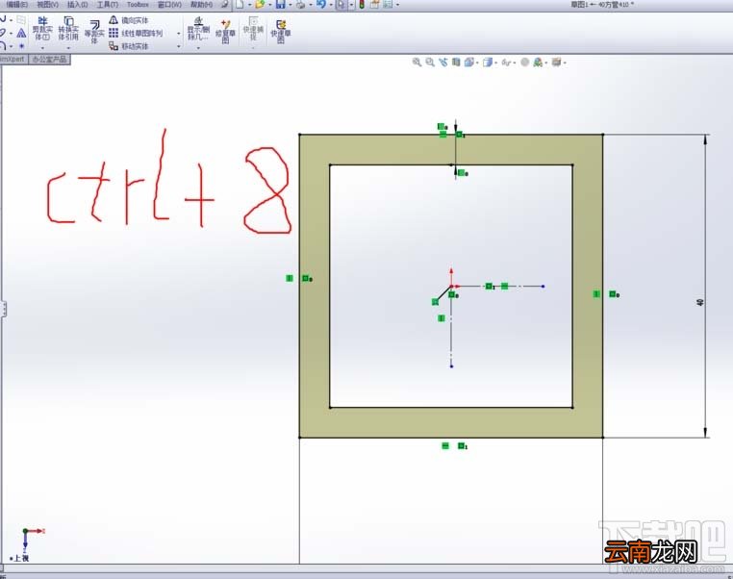733x579 pixels.
Task: Select 显示/删除几何关系 display relations tool
Action: point(199,29)
